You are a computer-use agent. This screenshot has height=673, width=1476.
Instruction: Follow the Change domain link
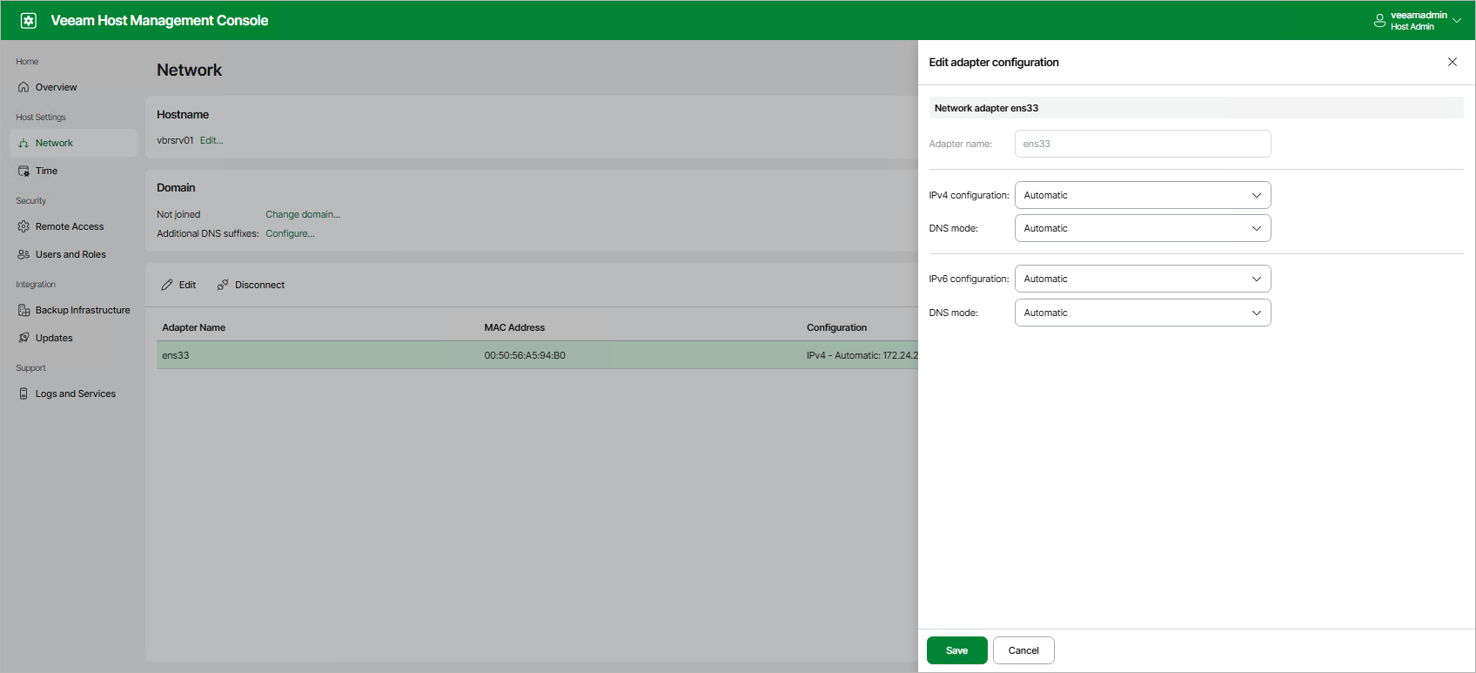[x=303, y=214]
